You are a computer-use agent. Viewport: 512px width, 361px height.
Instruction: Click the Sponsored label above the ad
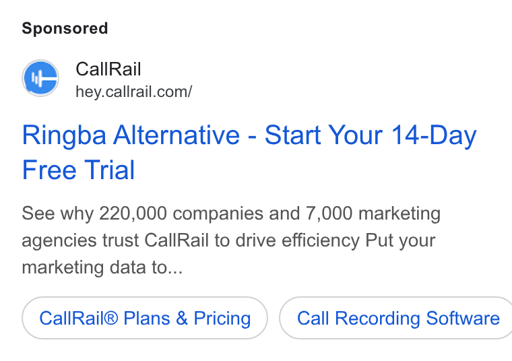[x=65, y=28]
